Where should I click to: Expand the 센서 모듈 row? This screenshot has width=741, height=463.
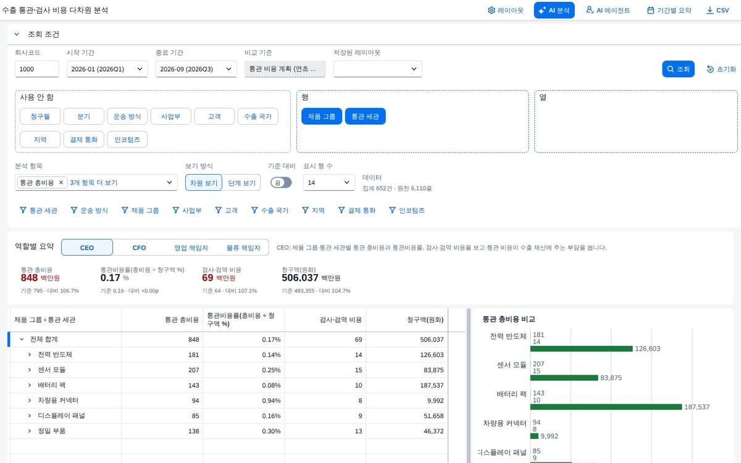coord(30,370)
